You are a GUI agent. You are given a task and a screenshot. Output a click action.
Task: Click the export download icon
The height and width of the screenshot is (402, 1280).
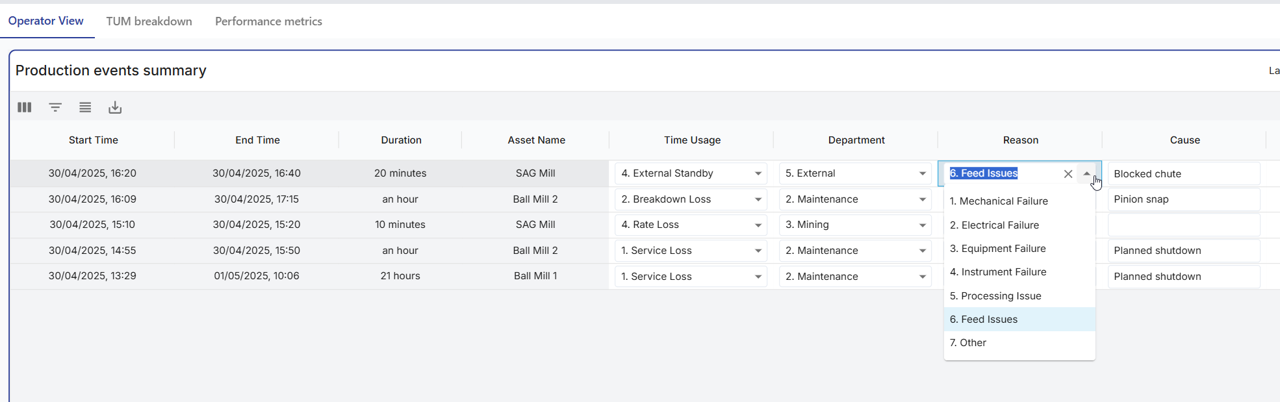pyautogui.click(x=115, y=107)
